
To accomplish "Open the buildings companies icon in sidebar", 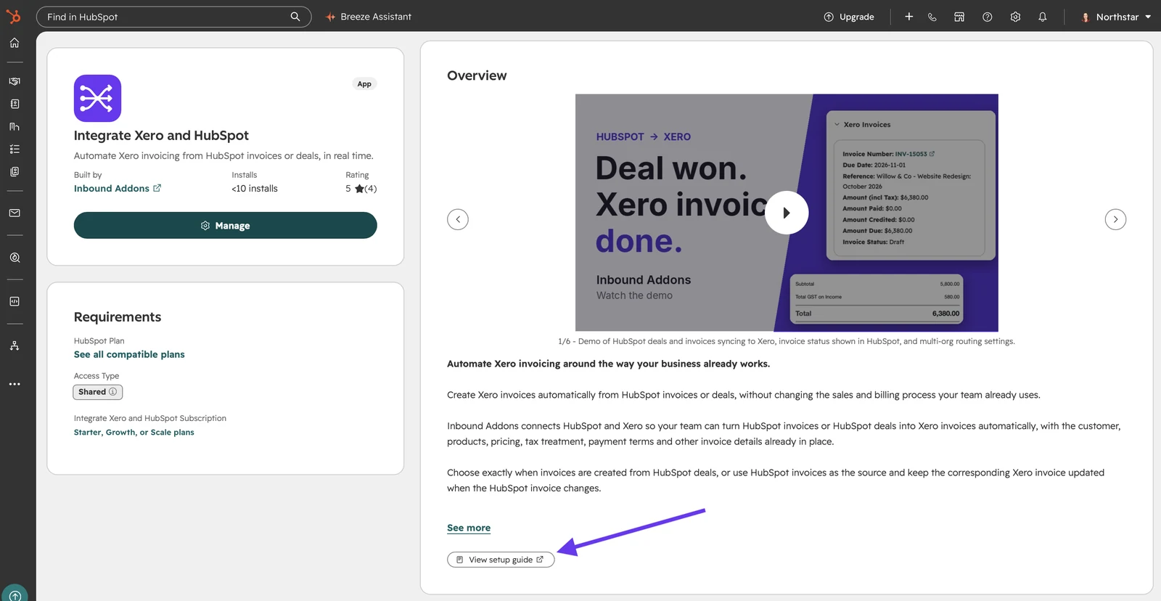I will (15, 126).
